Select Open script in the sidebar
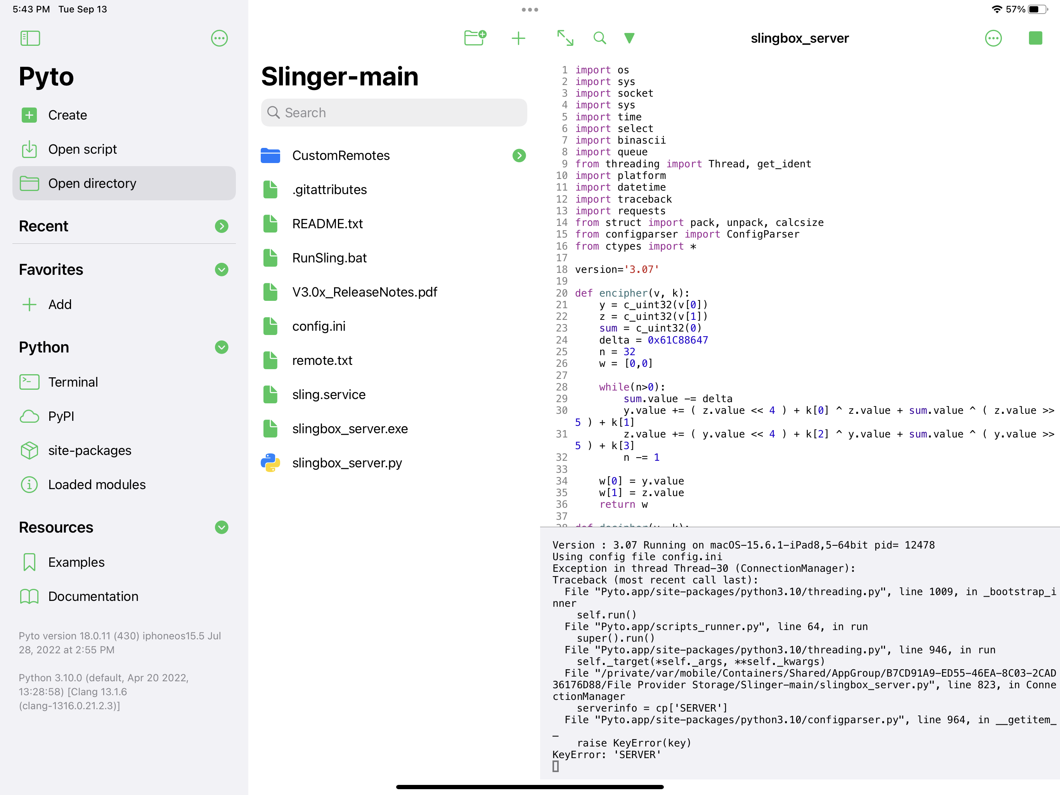Screen dimensions: 1060x795 pos(82,149)
